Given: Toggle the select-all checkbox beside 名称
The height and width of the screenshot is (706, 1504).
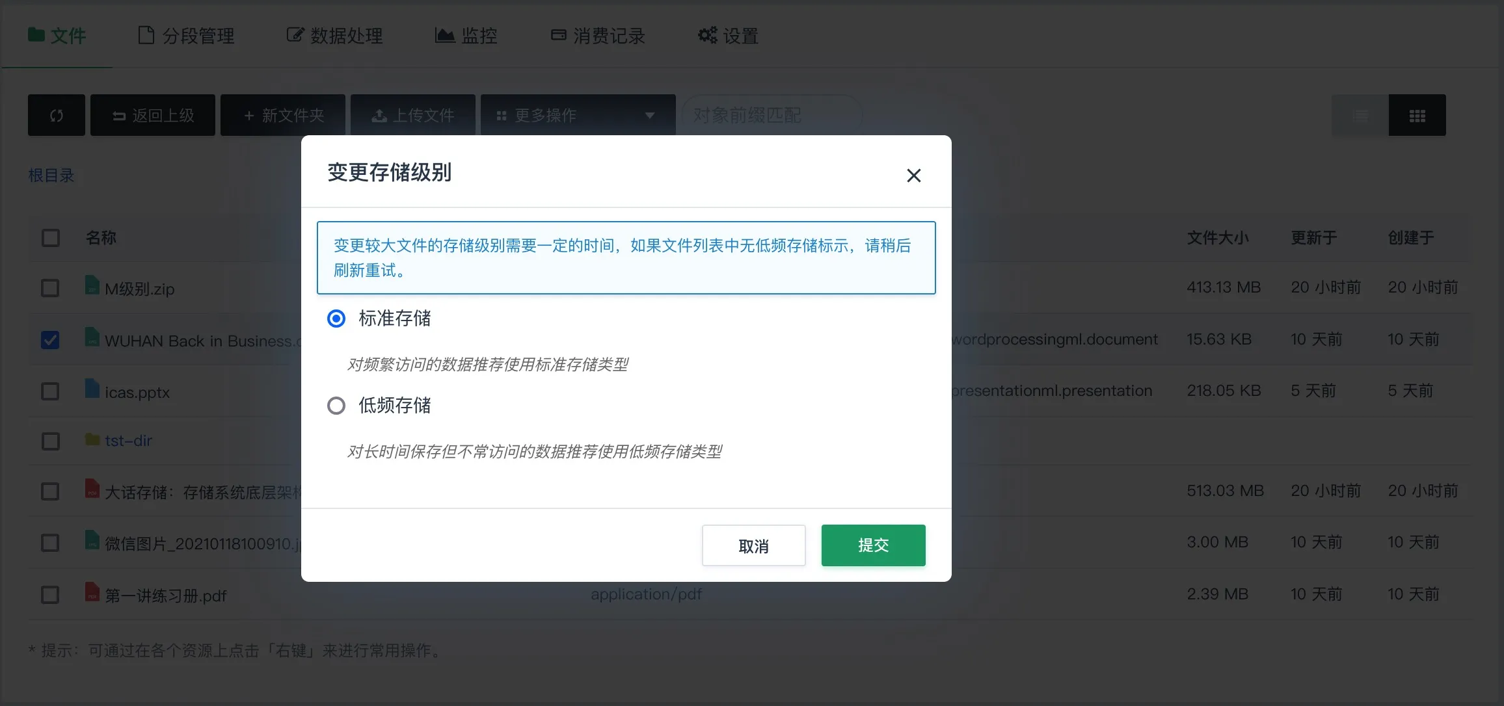Looking at the screenshot, I should tap(50, 238).
